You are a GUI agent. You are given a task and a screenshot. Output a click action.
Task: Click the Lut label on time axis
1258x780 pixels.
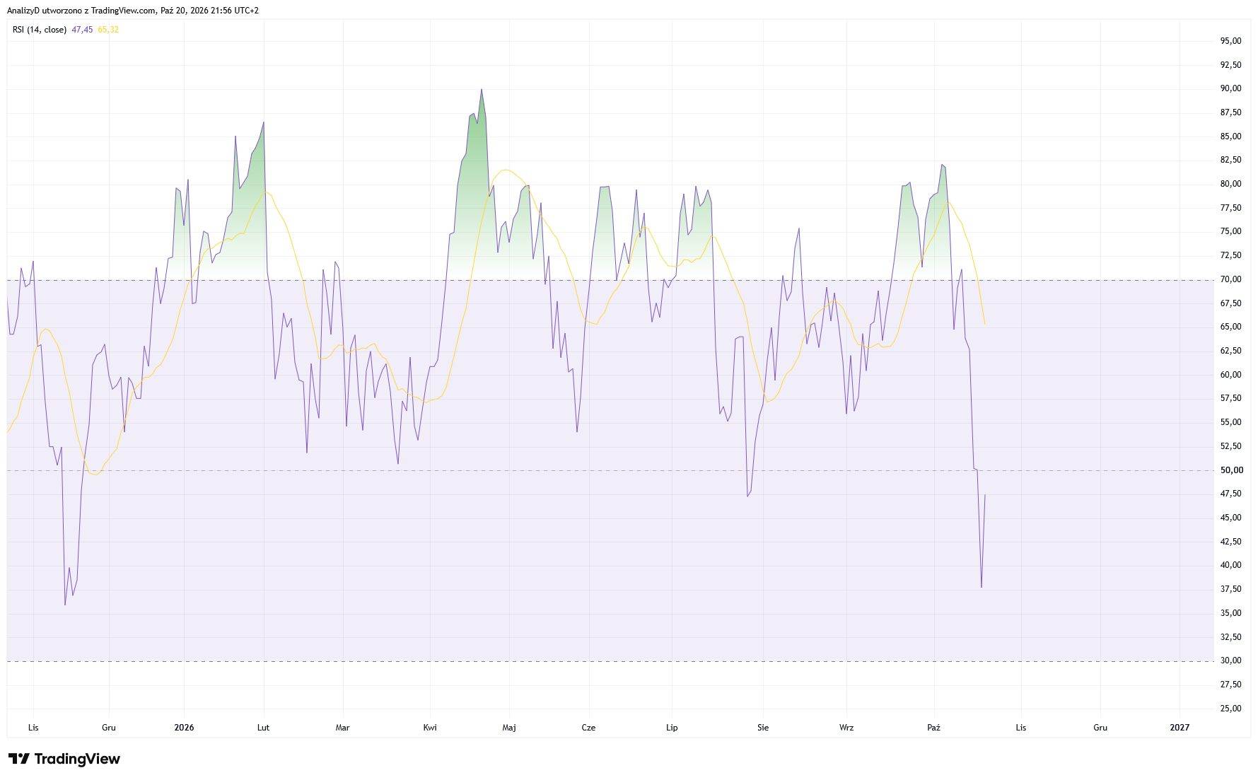[263, 728]
